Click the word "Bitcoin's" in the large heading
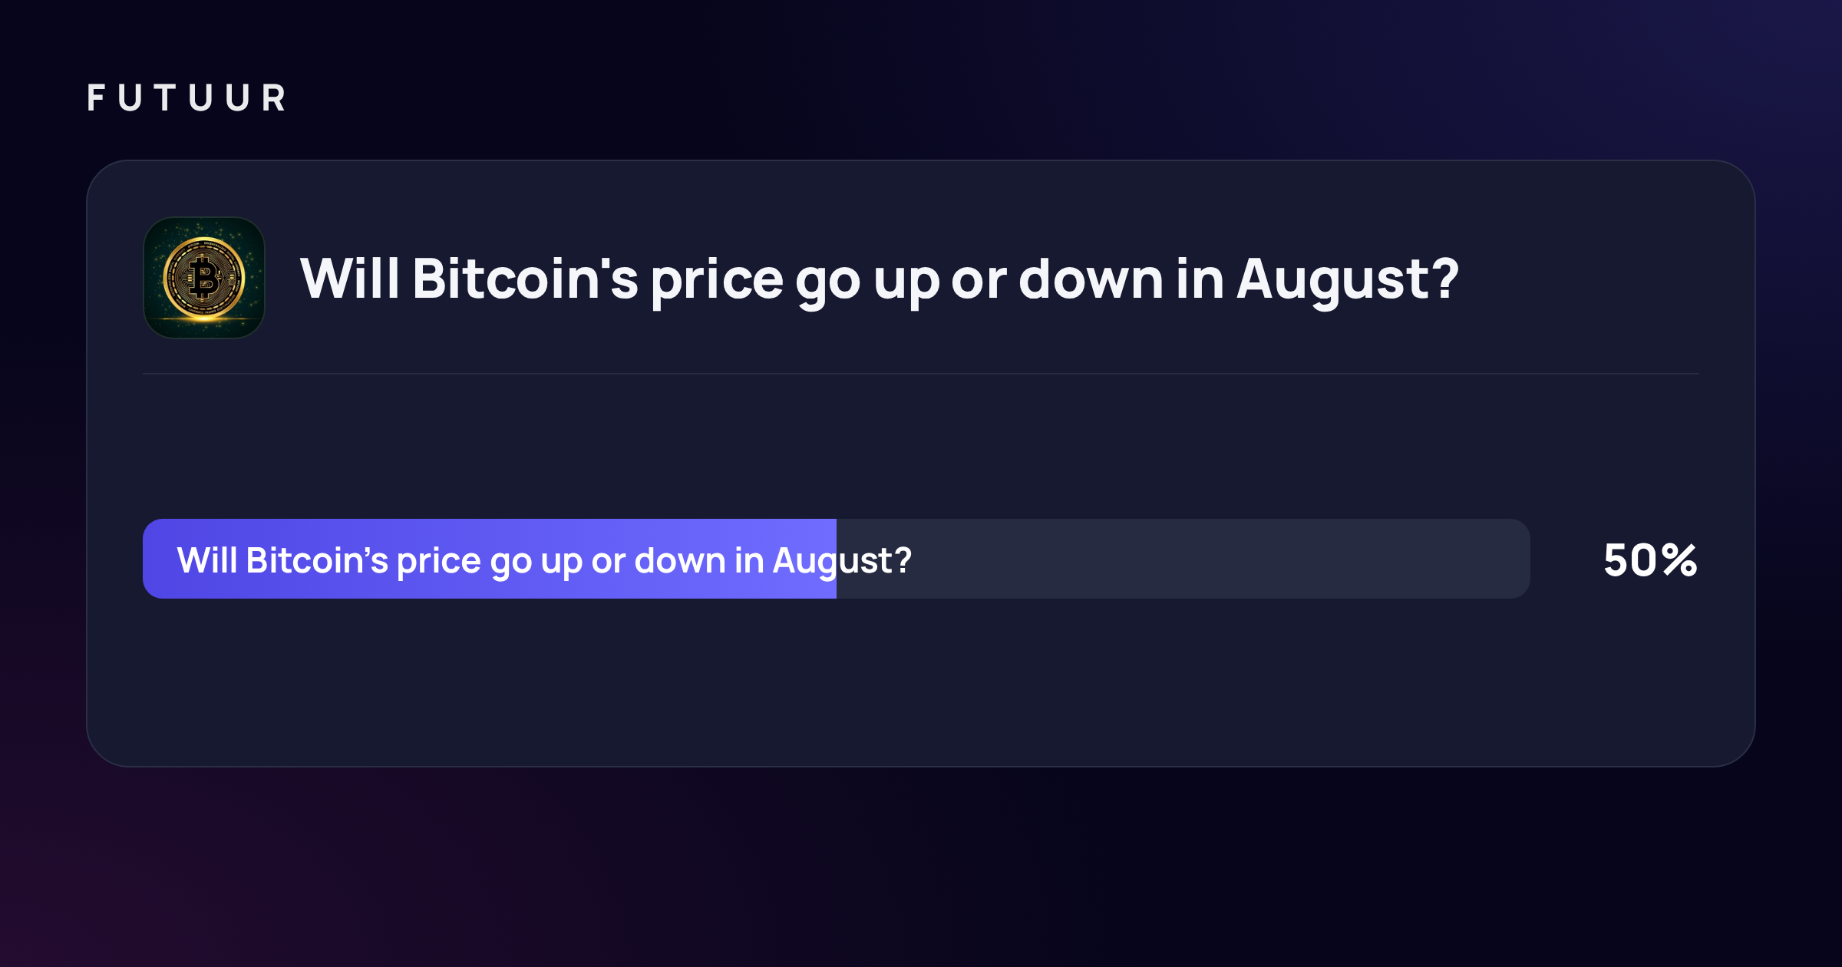This screenshot has height=967, width=1842. (x=525, y=278)
